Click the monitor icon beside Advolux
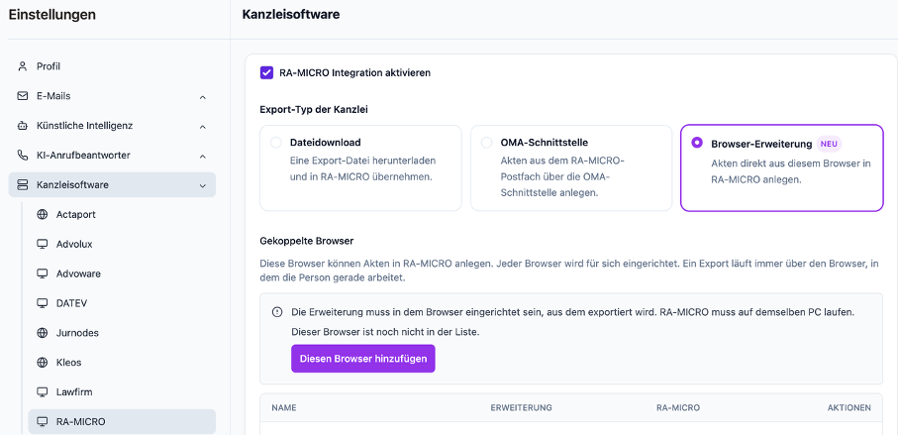 (x=42, y=245)
